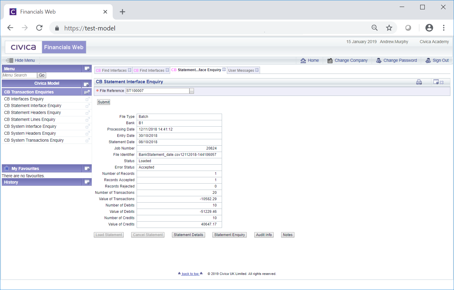Image resolution: width=454 pixels, height=290 pixels.
Task: Close the first CB Find Interfaces tab
Action: point(129,70)
